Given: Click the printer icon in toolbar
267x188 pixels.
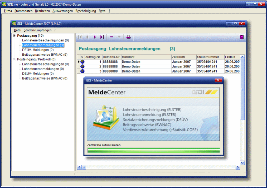Looking at the screenshot, I should [x=128, y=37].
